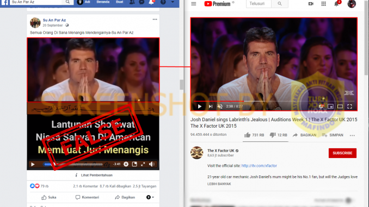Open Facebook help question mark icon

coord(163,2)
